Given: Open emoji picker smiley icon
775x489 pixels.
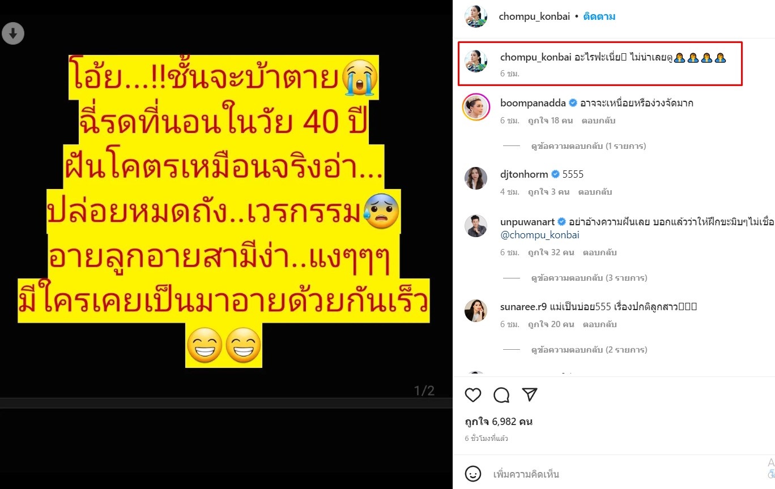Looking at the screenshot, I should [473, 474].
